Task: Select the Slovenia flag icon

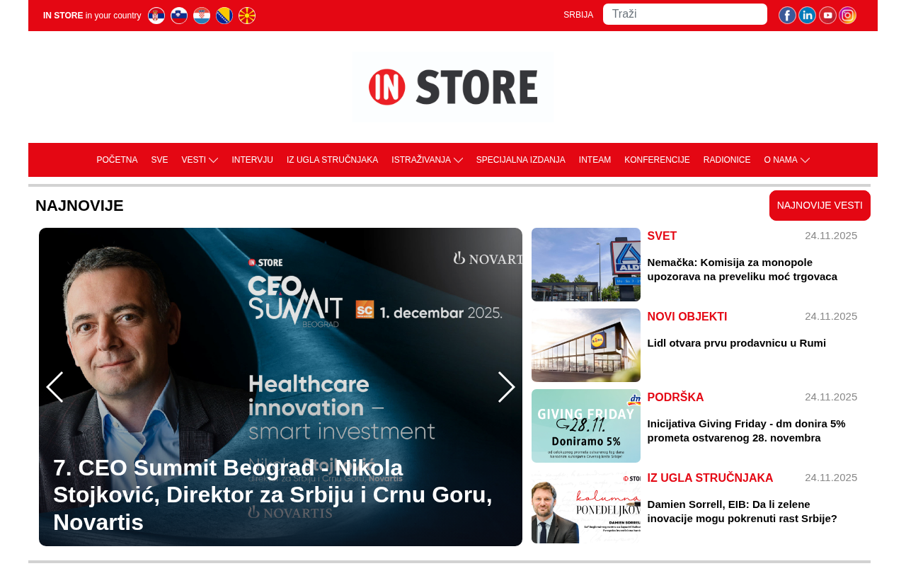Action: click(179, 16)
